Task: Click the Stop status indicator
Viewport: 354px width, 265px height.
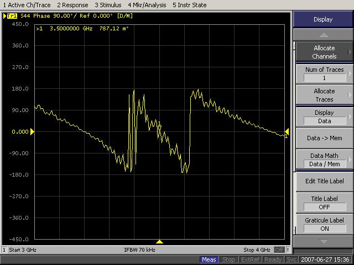Action: pos(228,259)
